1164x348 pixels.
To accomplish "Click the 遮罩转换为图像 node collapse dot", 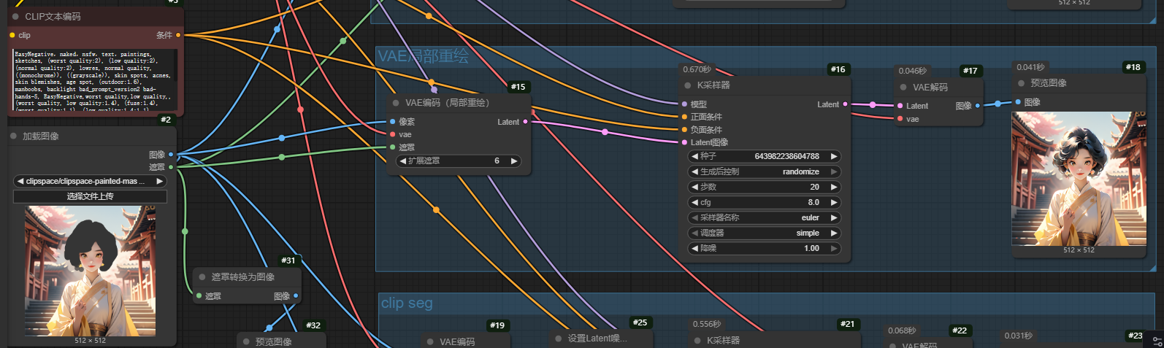I will (x=202, y=277).
